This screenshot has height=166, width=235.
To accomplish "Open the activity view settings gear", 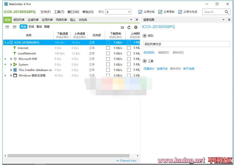I will [x=136, y=27].
